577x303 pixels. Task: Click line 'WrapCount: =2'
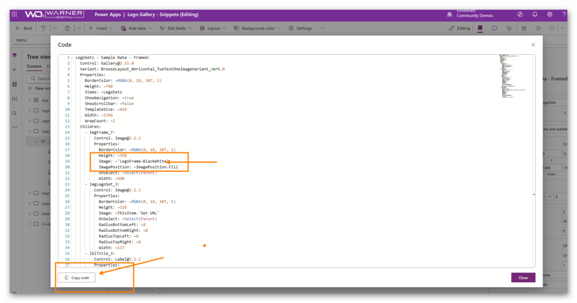coord(100,121)
